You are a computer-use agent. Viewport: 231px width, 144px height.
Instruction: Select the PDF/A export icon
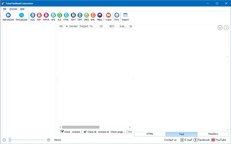pyautogui.click(x=46, y=17)
